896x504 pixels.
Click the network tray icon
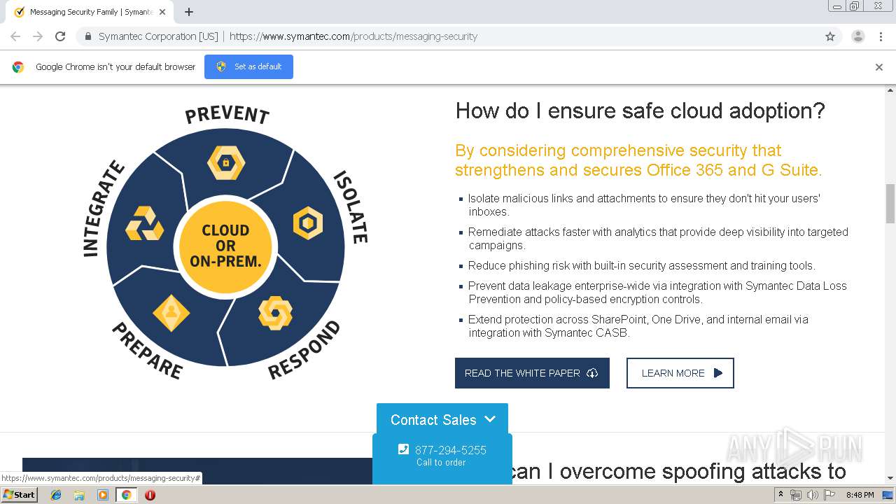point(796,495)
